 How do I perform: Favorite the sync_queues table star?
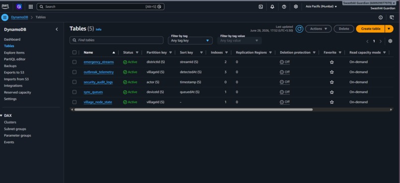tap(332, 92)
